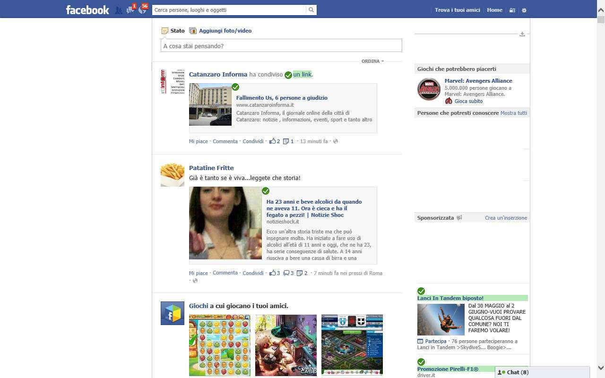Click Crea un'inserzione link
The image size is (605, 378).
click(x=506, y=218)
